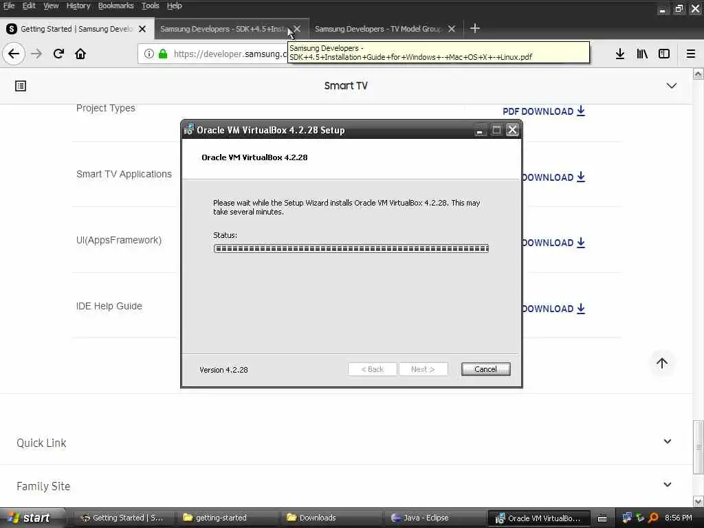Open the Firefox hamburger menu
This screenshot has height=528, width=704.
690,54
